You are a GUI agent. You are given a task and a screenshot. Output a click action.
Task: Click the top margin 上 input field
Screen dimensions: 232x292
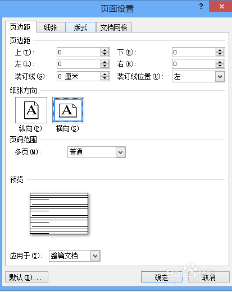[79, 52]
